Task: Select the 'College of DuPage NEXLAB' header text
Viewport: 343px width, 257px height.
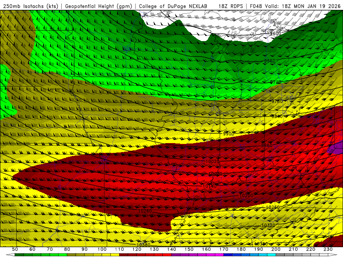Action: [x=173, y=6]
